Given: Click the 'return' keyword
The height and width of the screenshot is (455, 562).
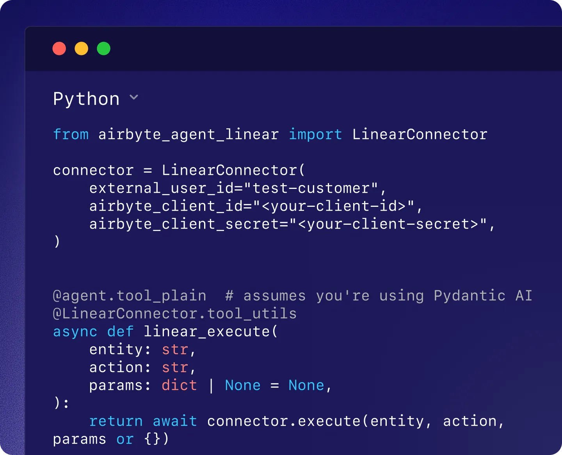Looking at the screenshot, I should 116,421.
